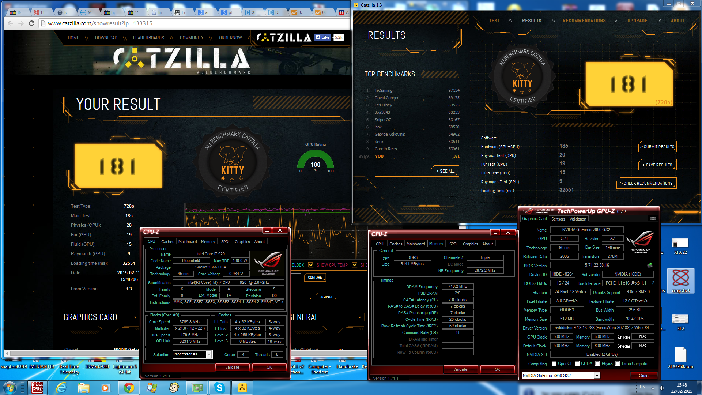
Task: Open the XFX 22 desktop icon
Action: [x=680, y=246]
